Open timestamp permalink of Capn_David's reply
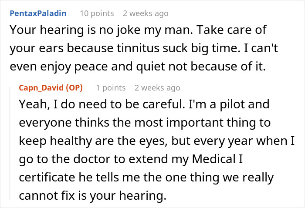This screenshot has width=305, height=208. click(x=157, y=87)
